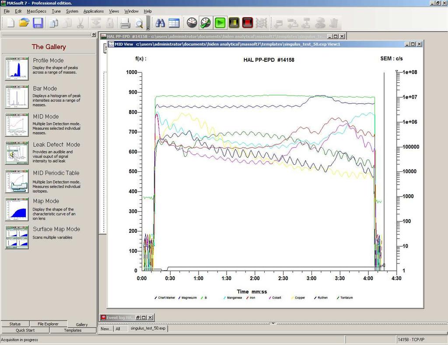Open the Window menu
Screen dimensions: 448x345
click(x=131, y=11)
